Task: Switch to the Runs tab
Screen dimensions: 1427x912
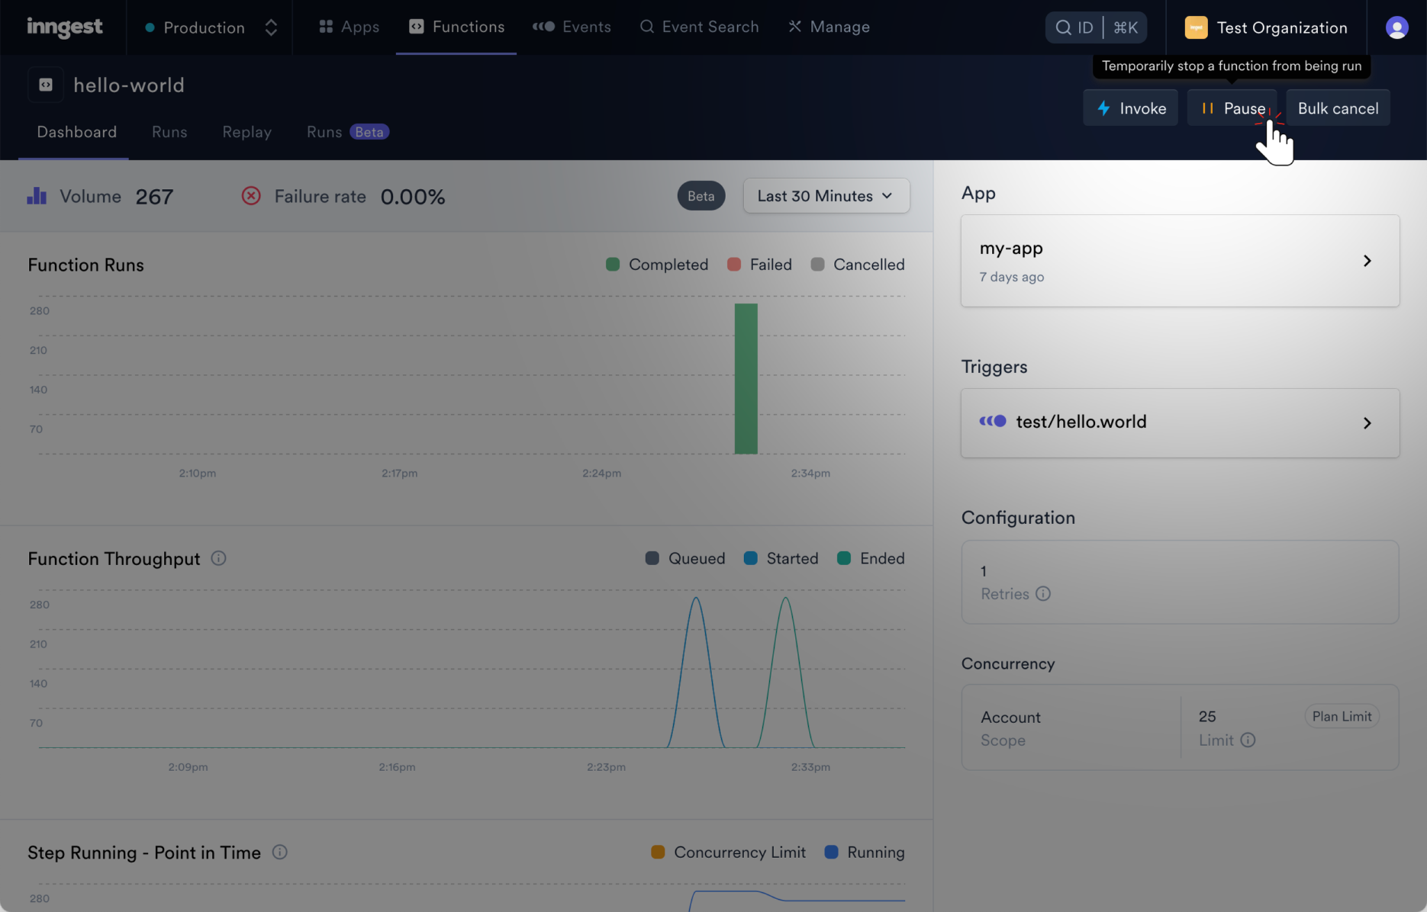Action: (169, 132)
